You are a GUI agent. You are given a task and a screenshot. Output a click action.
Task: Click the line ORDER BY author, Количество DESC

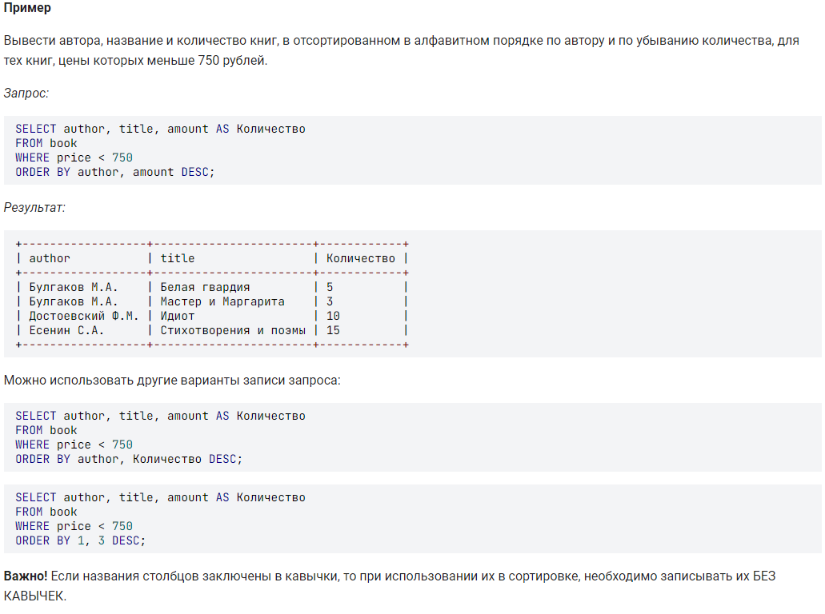129,460
